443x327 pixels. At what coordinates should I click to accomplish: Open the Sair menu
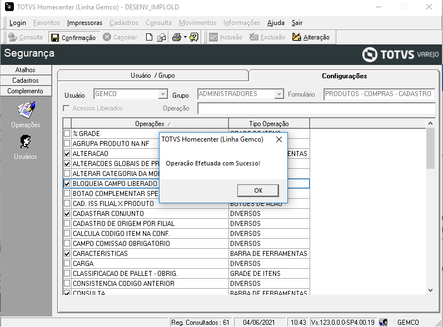pos(297,23)
